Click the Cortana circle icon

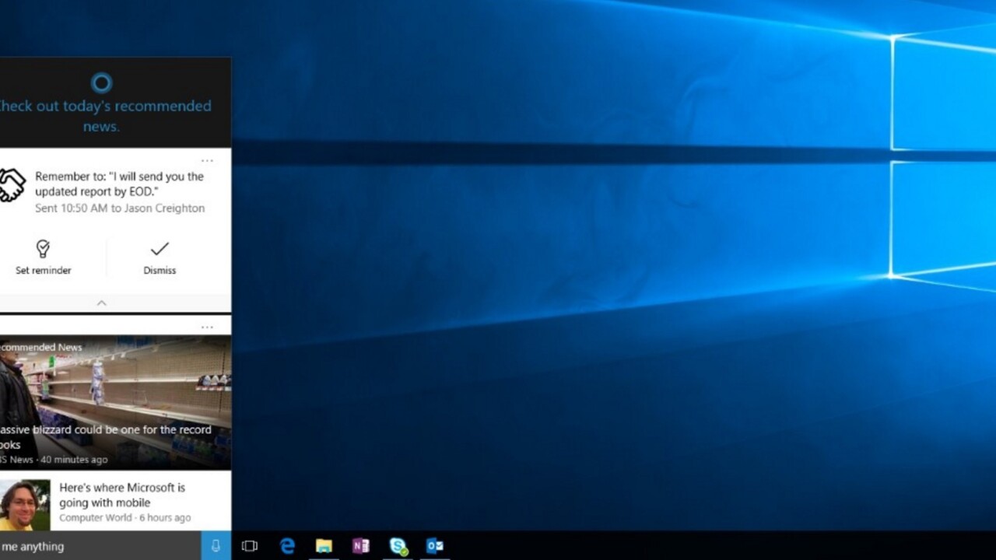coord(101,82)
